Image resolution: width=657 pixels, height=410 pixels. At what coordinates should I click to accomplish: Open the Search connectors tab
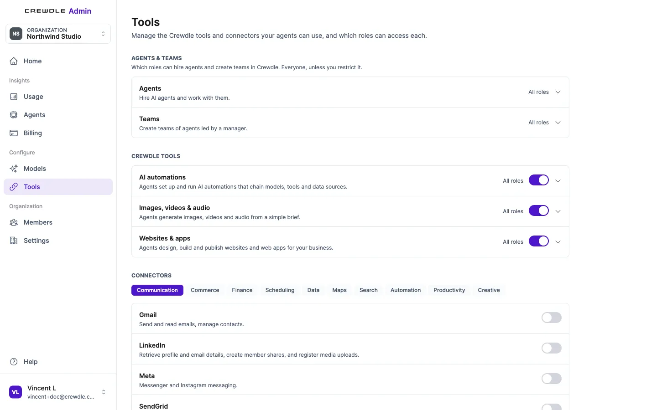coord(369,290)
